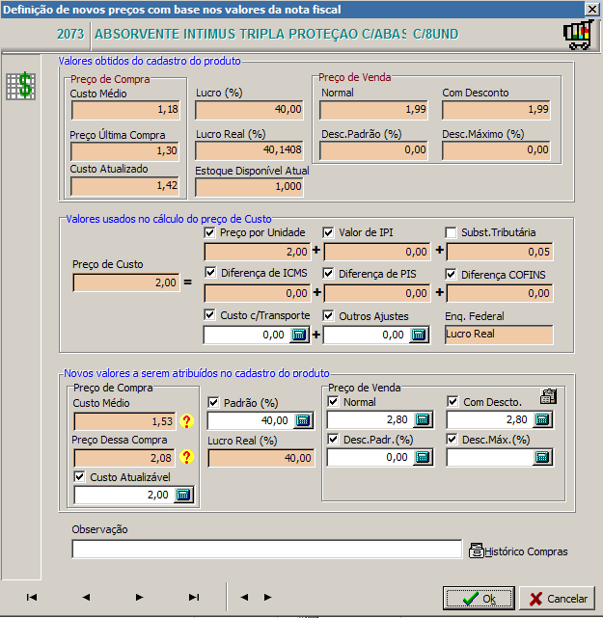Toggle the Desc.Máx.(%) checkbox
The width and height of the screenshot is (603, 618).
tap(452, 439)
